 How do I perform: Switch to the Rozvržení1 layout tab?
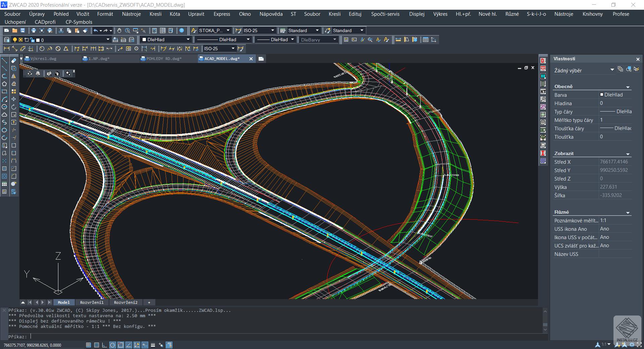[x=92, y=302]
